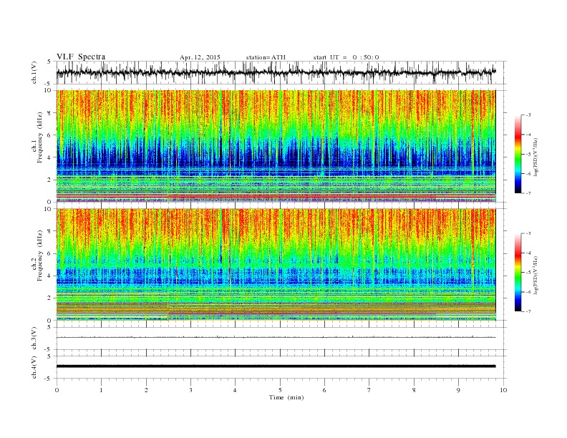Image resolution: width=567 pixels, height=438 pixels.
Task: Click the lower 'log(PSD)(V²/Hz)' colorbar label
Action: point(535,275)
